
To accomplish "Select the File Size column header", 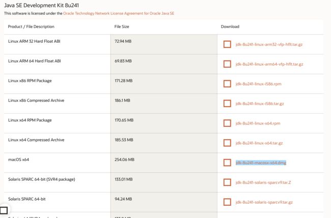I will tap(122, 26).
